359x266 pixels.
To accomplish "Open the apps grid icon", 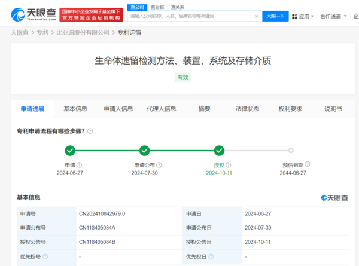I will tap(294, 17).
